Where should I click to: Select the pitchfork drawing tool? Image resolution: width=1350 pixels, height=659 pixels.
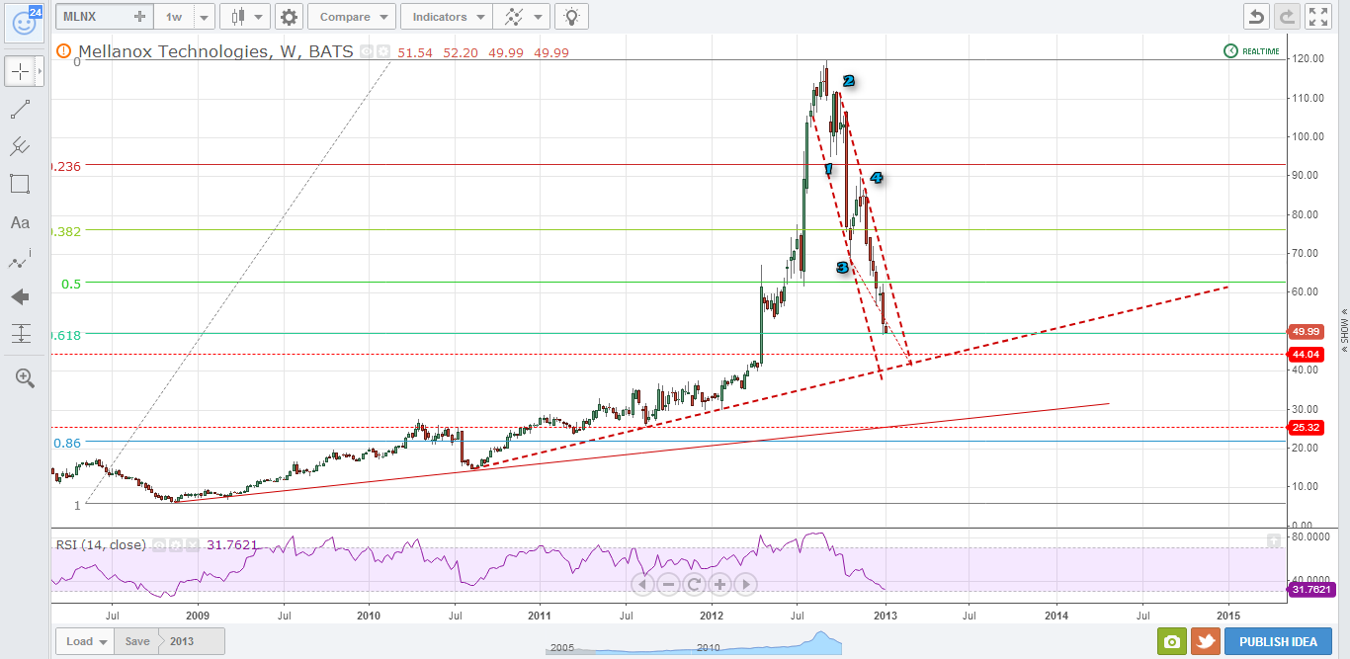coord(20,147)
